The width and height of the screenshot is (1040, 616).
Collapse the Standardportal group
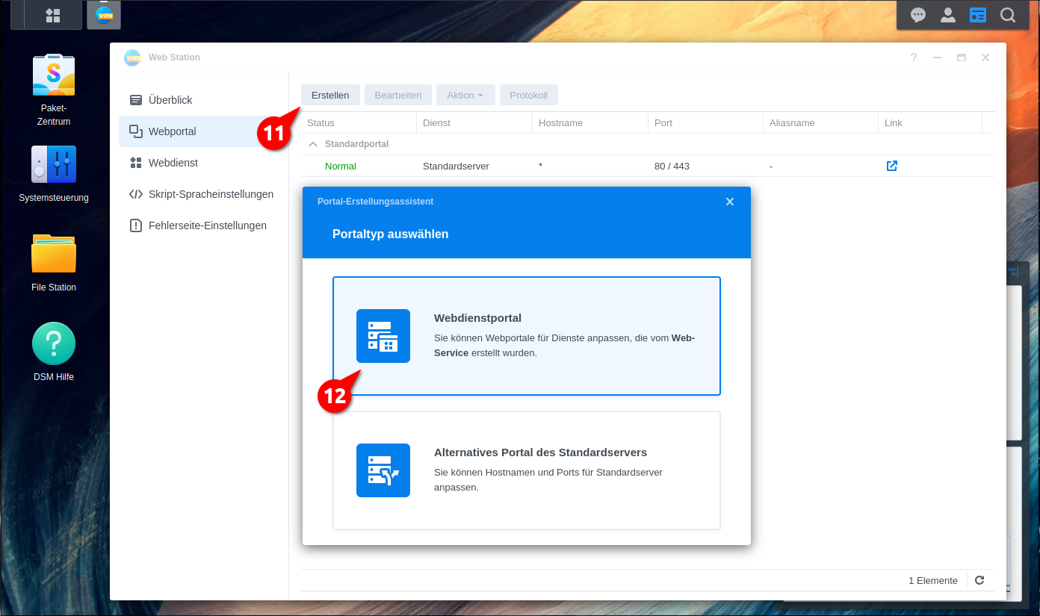tap(313, 144)
